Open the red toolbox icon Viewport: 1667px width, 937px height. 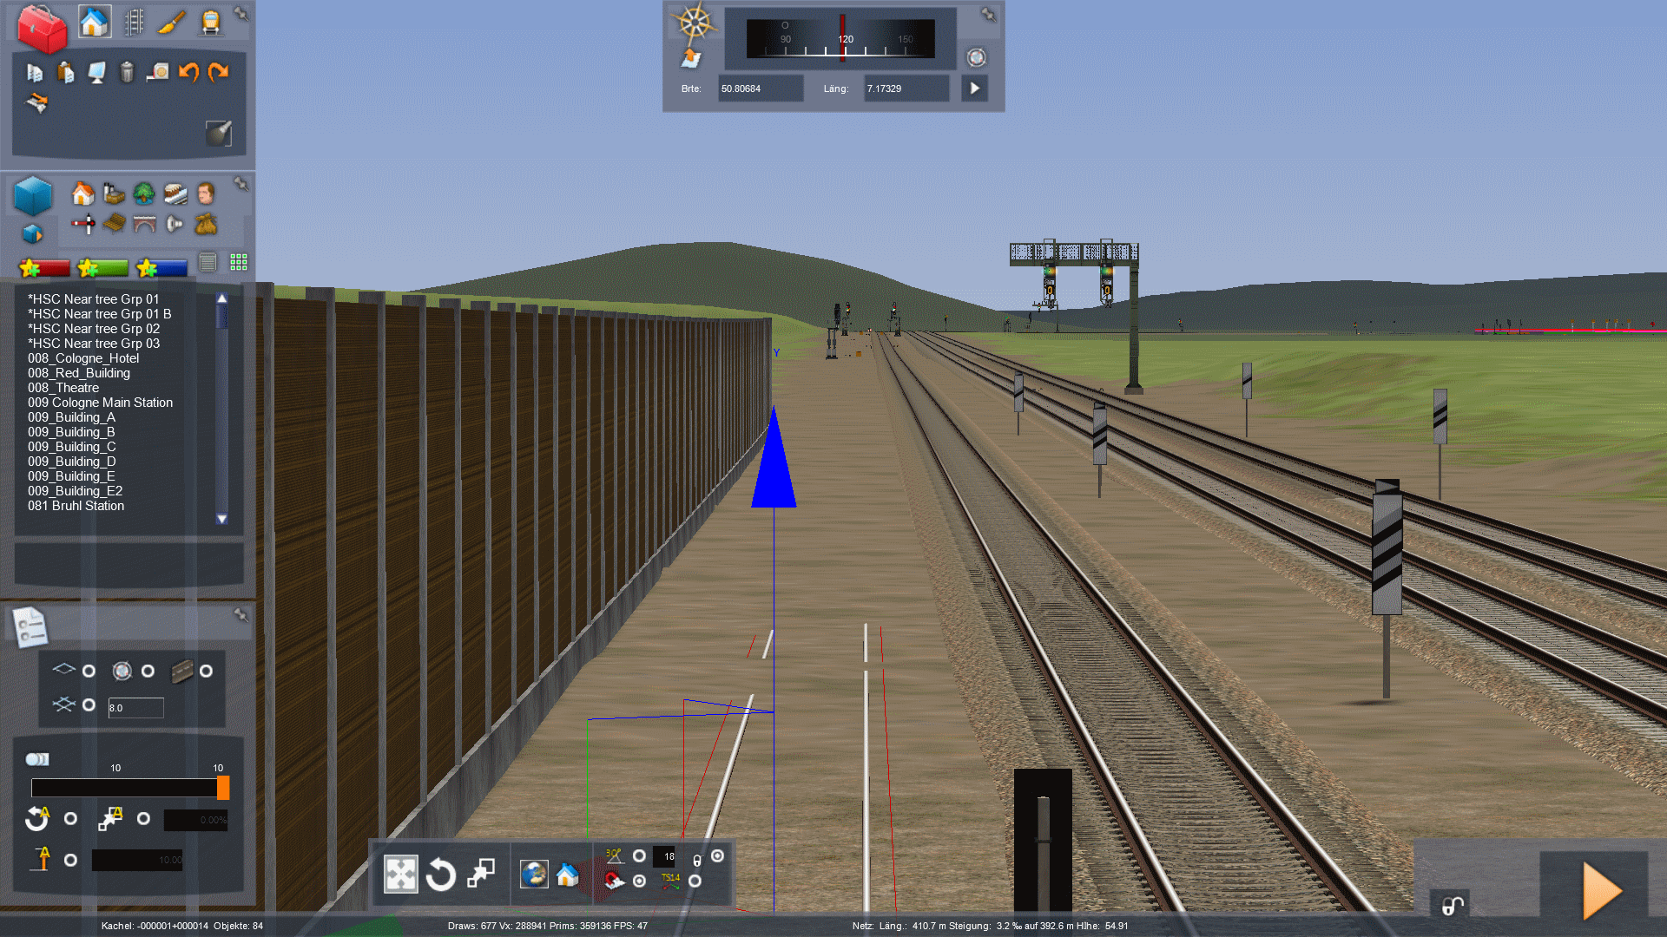point(41,28)
